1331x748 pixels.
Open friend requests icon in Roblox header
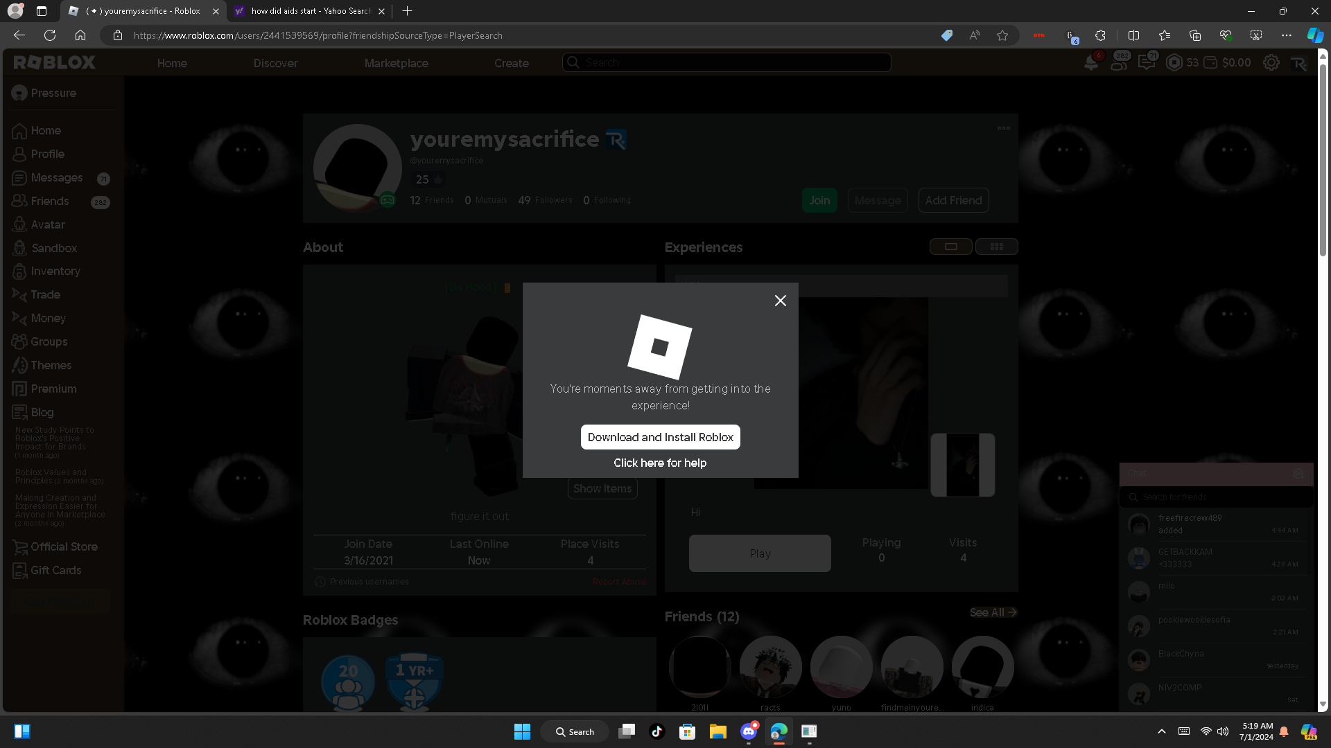coord(1119,62)
